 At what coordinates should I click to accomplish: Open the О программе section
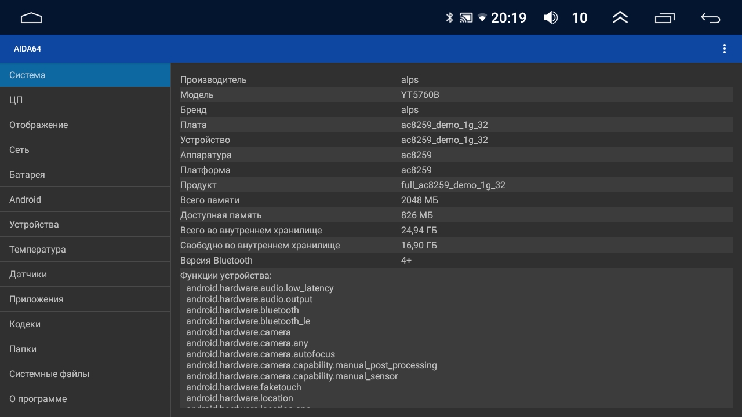click(x=85, y=398)
